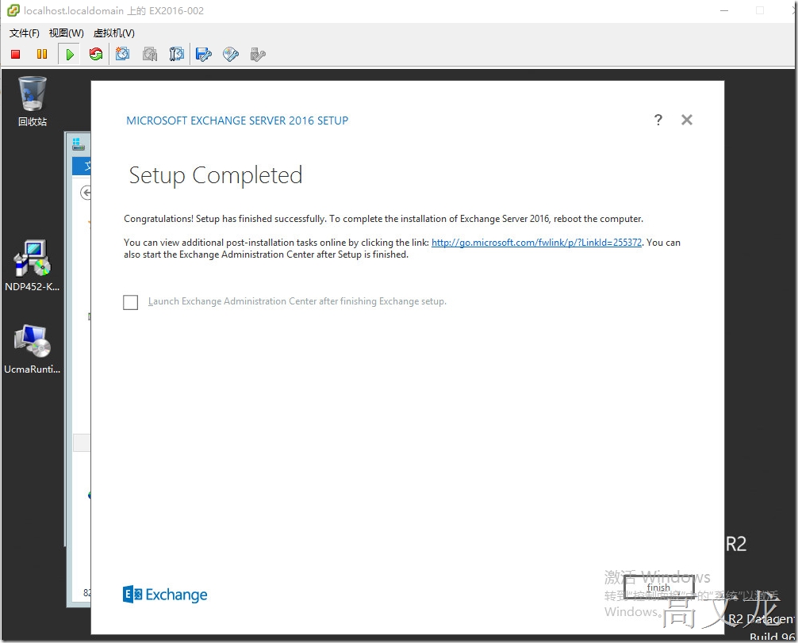Screen dimensions: 798x643
Task: Click the finish button
Action: [658, 588]
